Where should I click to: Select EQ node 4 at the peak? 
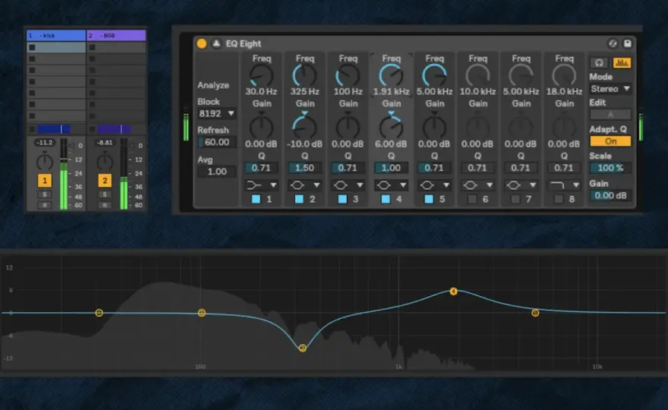(453, 292)
